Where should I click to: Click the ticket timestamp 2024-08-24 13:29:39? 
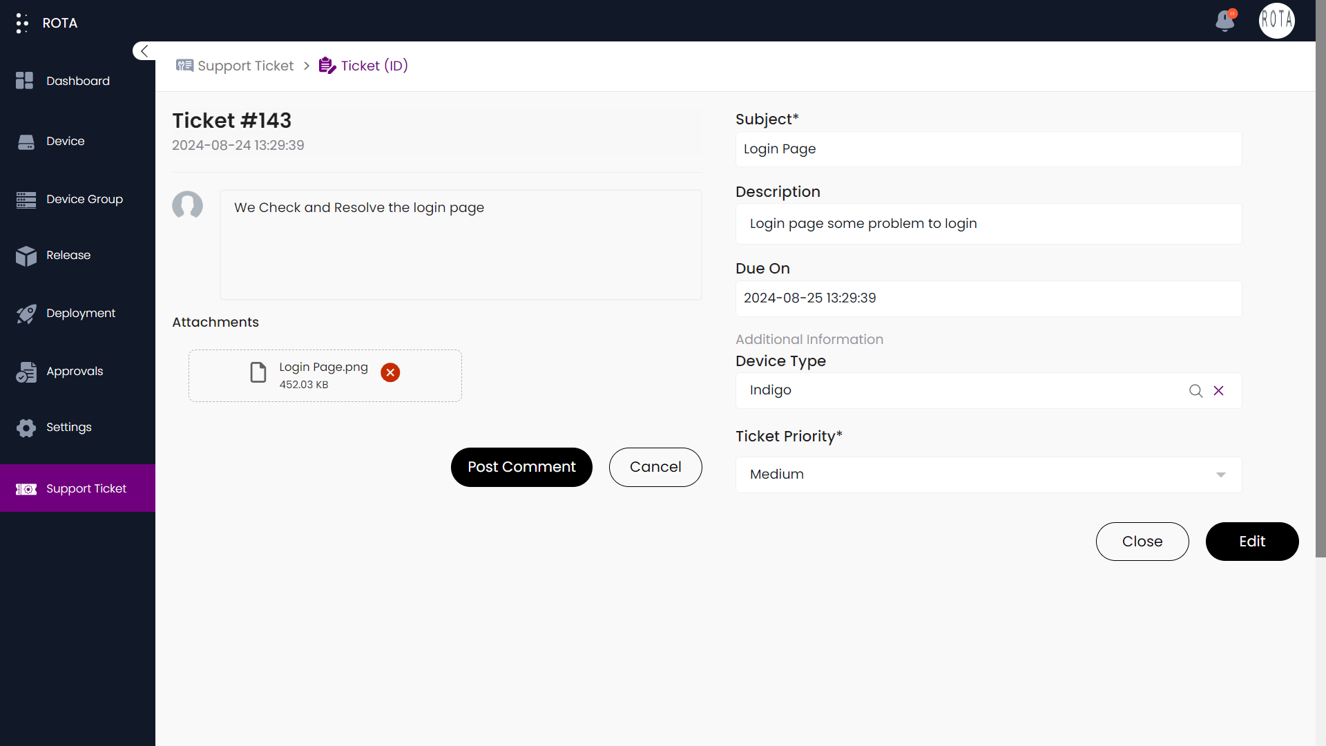point(238,145)
